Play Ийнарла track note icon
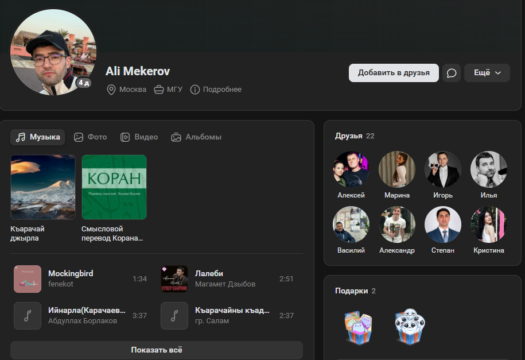 (28, 316)
